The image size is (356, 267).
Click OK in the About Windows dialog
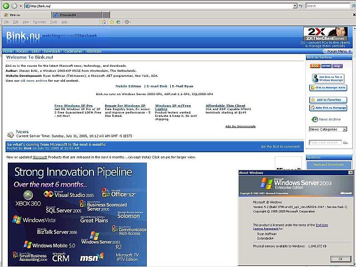click(337, 259)
